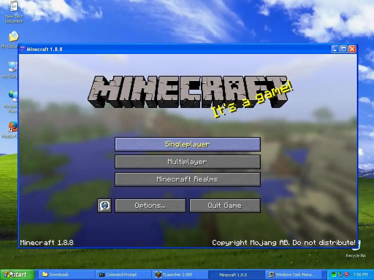Open the Multiplayer menu
The width and height of the screenshot is (374, 280).
click(187, 162)
